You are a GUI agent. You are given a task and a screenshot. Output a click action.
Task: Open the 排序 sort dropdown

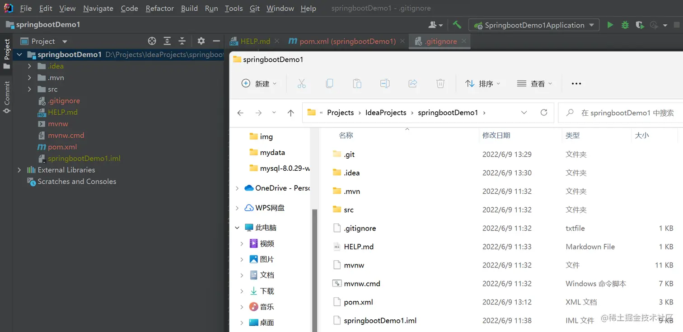(x=483, y=83)
